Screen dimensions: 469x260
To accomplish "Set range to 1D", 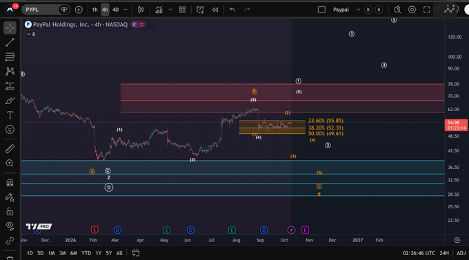I will (30, 253).
